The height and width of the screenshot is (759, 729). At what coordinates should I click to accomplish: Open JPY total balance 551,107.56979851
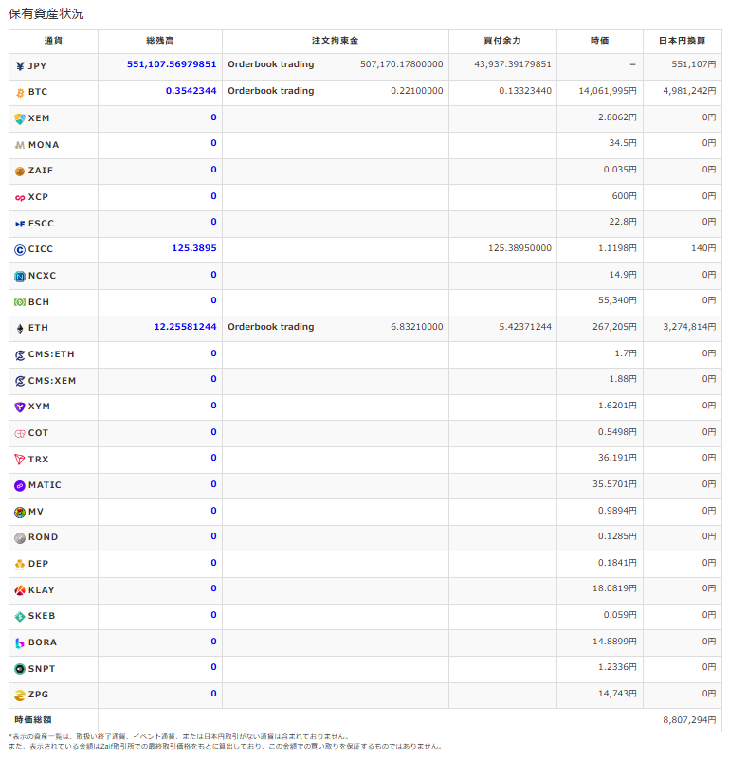(x=172, y=64)
